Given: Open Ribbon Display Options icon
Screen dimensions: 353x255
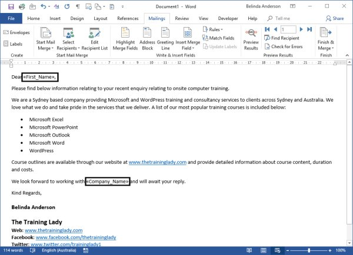Looking at the screenshot, I should click(292, 6).
